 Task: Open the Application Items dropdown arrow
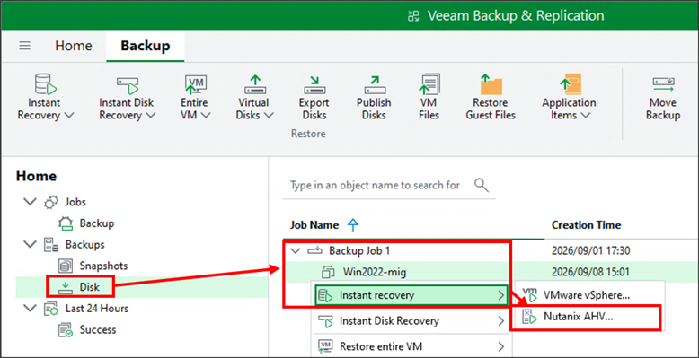(586, 115)
